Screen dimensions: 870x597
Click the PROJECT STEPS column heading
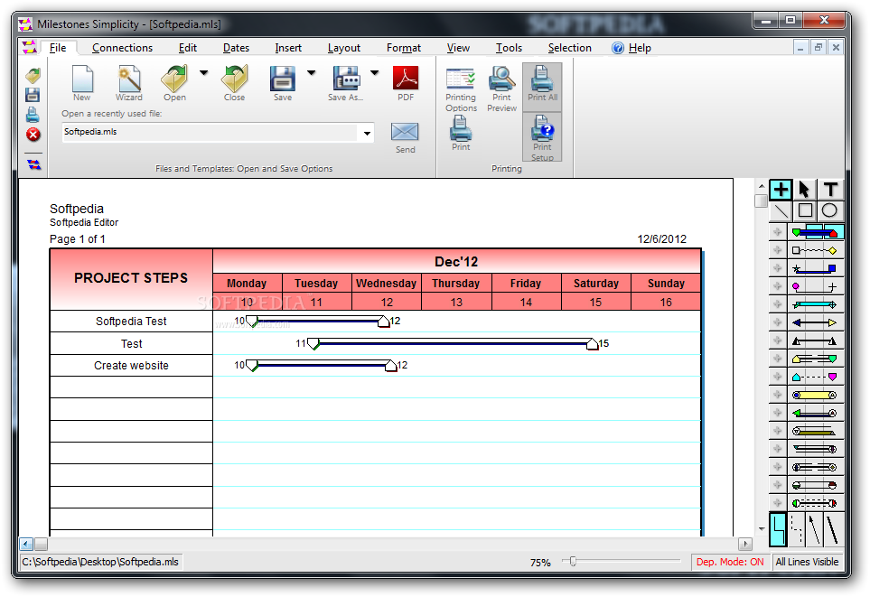point(131,278)
